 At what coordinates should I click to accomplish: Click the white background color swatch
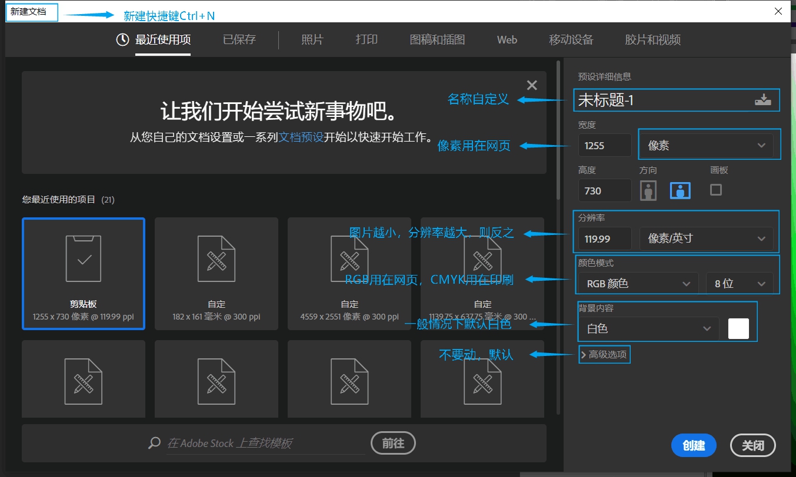pos(738,328)
